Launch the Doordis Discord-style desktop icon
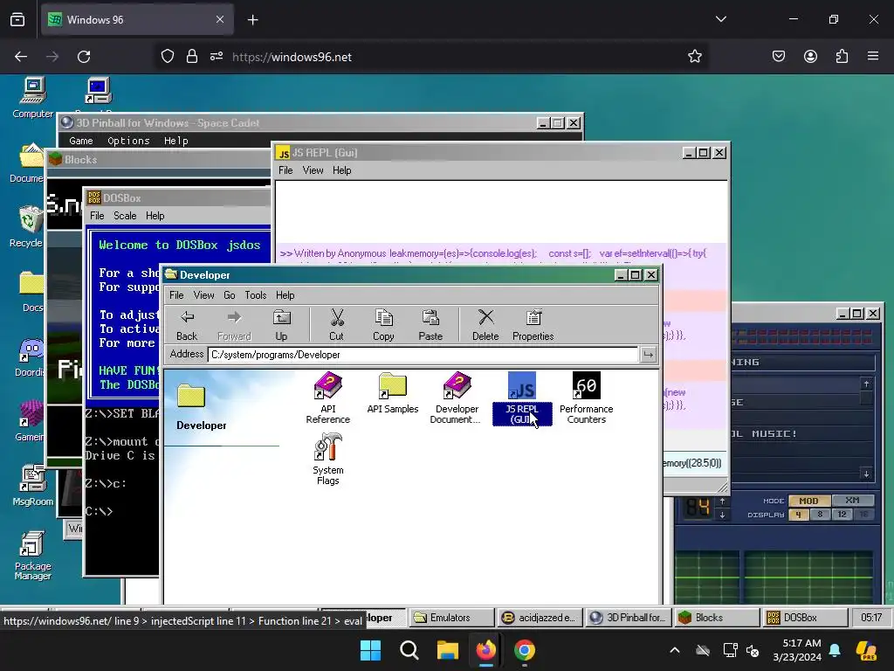Viewport: 894px width, 671px height. [x=30, y=357]
